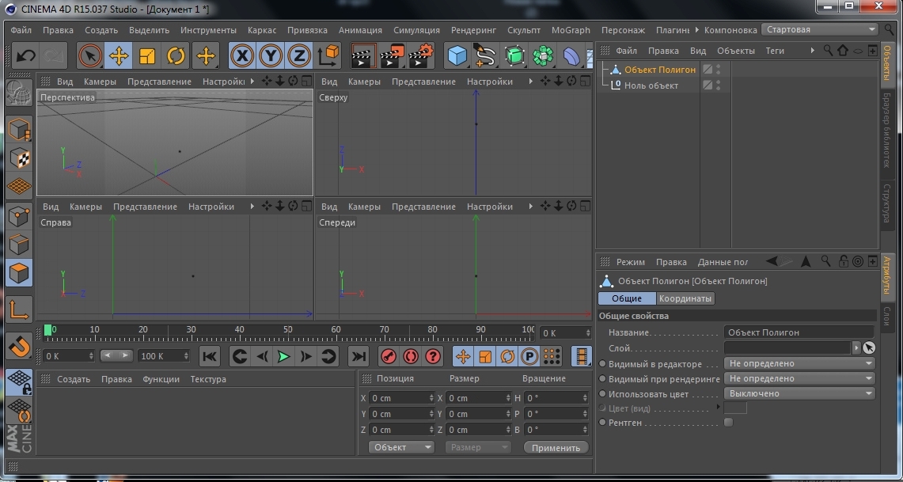Go to start of animation
The width and height of the screenshot is (903, 482).
click(x=210, y=356)
